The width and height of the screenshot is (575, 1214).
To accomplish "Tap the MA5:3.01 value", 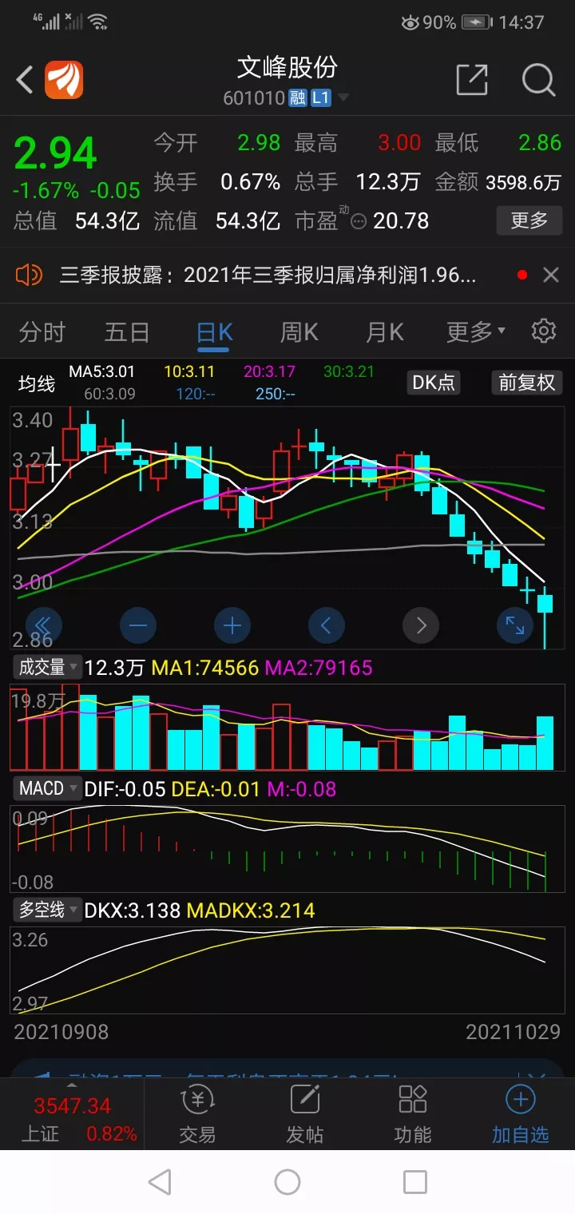I will 102,371.
